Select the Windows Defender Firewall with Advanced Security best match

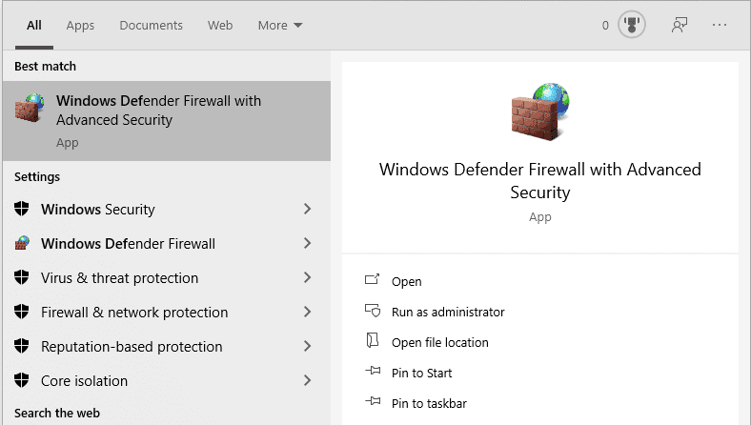pyautogui.click(x=167, y=121)
